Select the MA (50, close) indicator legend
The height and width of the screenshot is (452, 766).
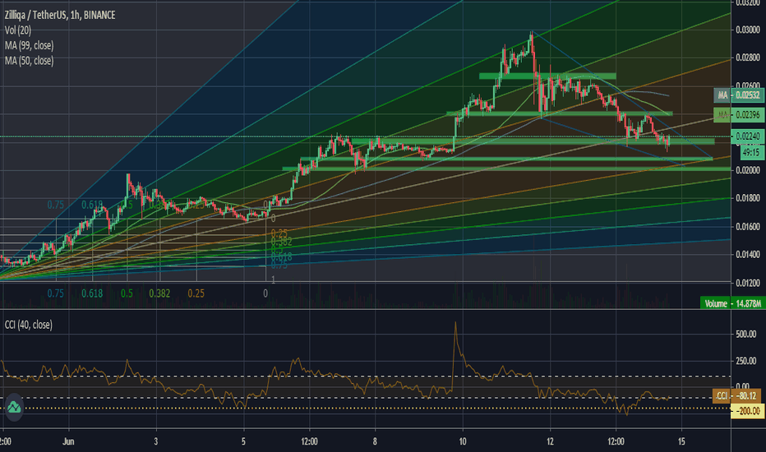tap(30, 61)
